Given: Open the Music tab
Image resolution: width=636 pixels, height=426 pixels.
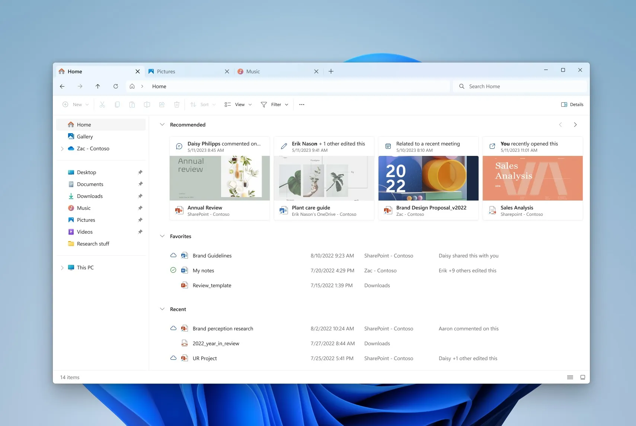Looking at the screenshot, I should 253,71.
